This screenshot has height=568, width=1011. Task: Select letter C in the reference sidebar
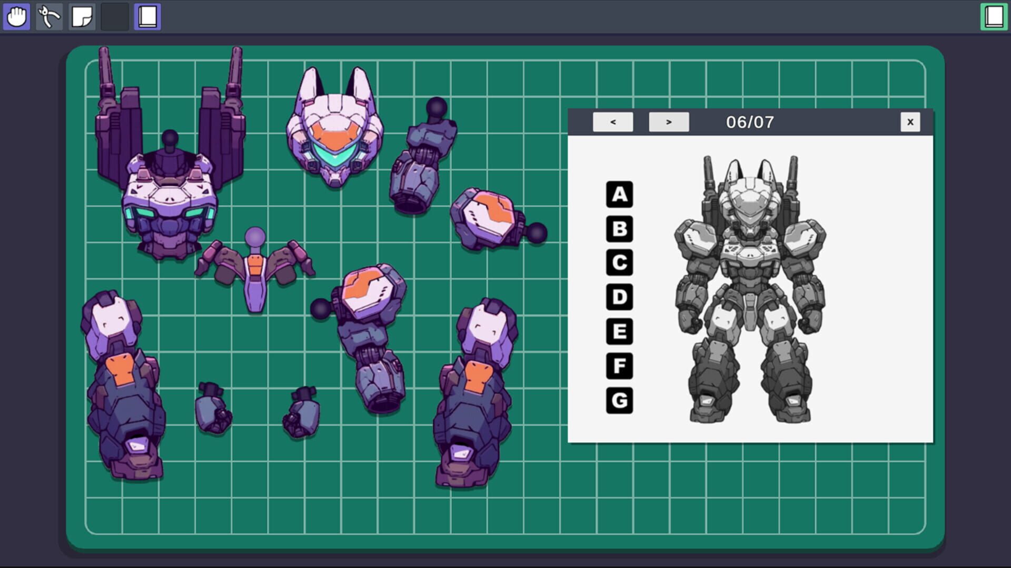[x=619, y=262]
